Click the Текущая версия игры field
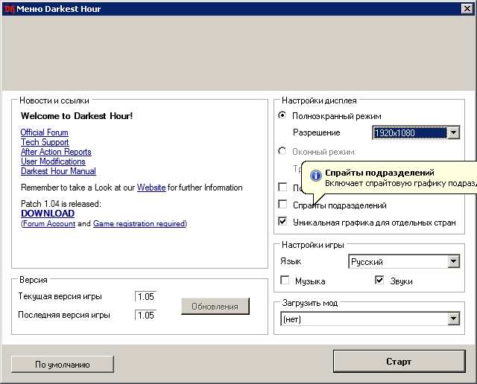Screen dimensions: 477x384 tap(145, 296)
